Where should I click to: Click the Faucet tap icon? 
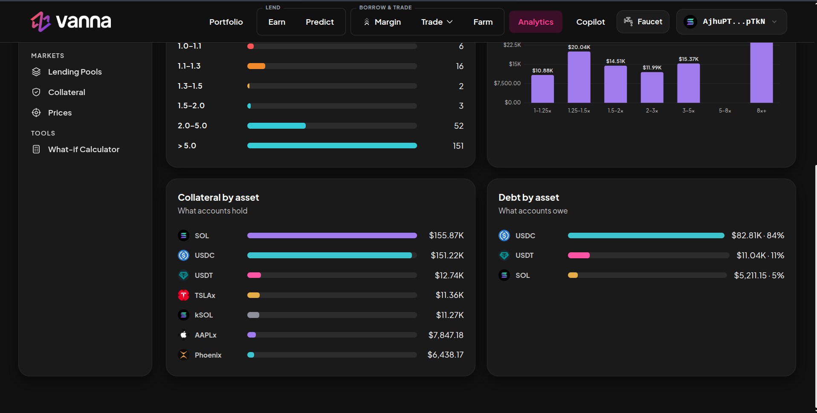(628, 21)
